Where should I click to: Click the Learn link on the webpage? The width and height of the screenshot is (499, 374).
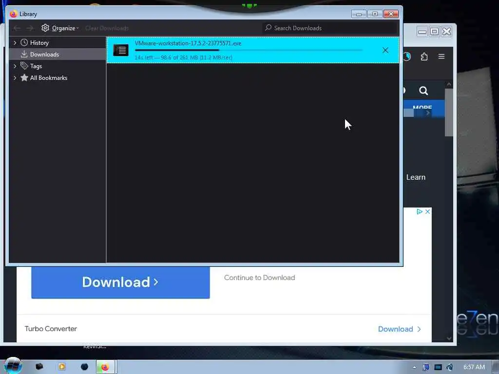[x=416, y=177]
